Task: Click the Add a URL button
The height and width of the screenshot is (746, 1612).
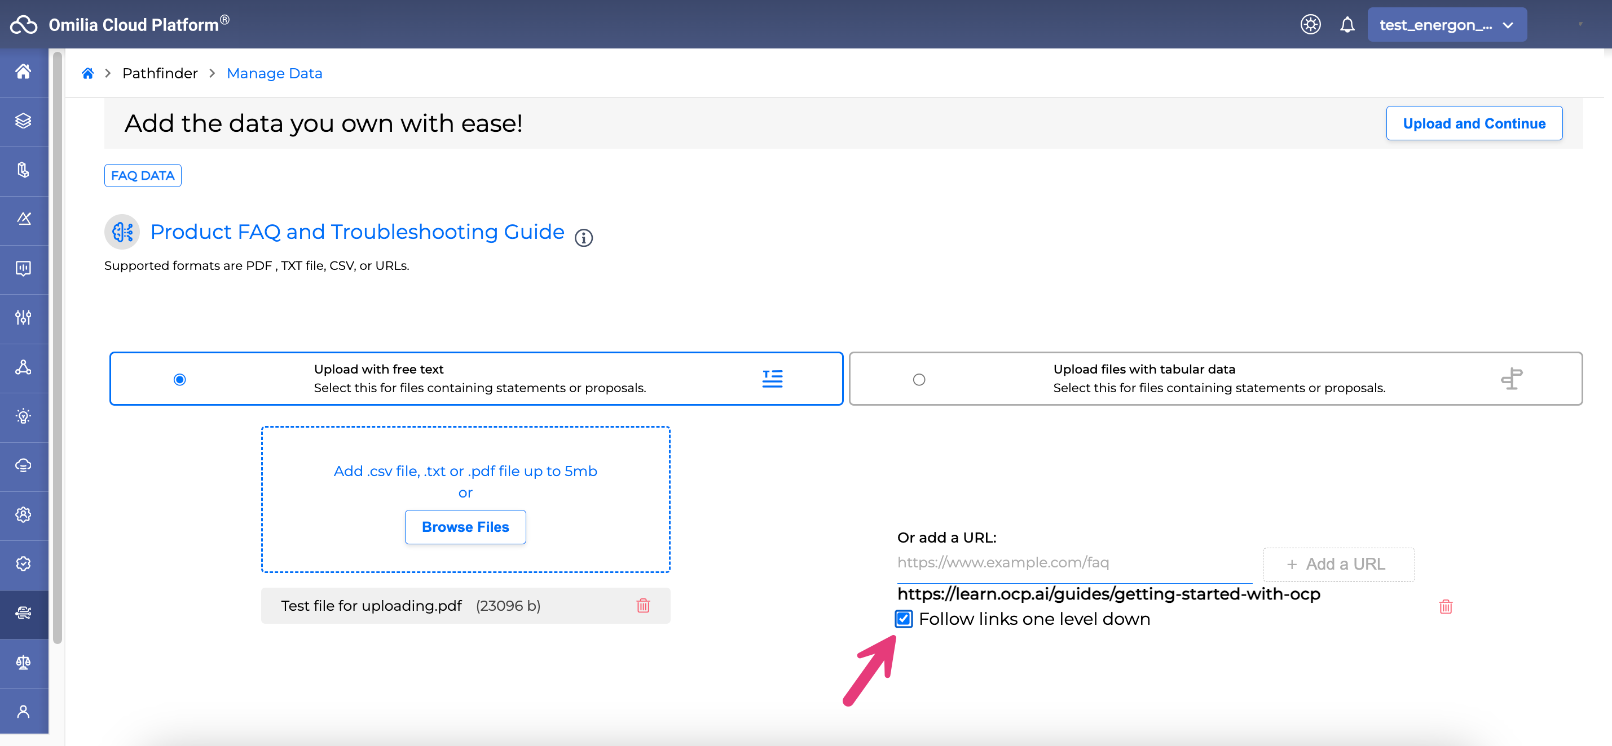Action: [1338, 565]
